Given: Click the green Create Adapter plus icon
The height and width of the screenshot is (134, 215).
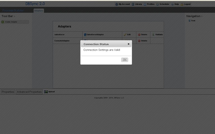Looking at the screenshot, I should 3,22.
